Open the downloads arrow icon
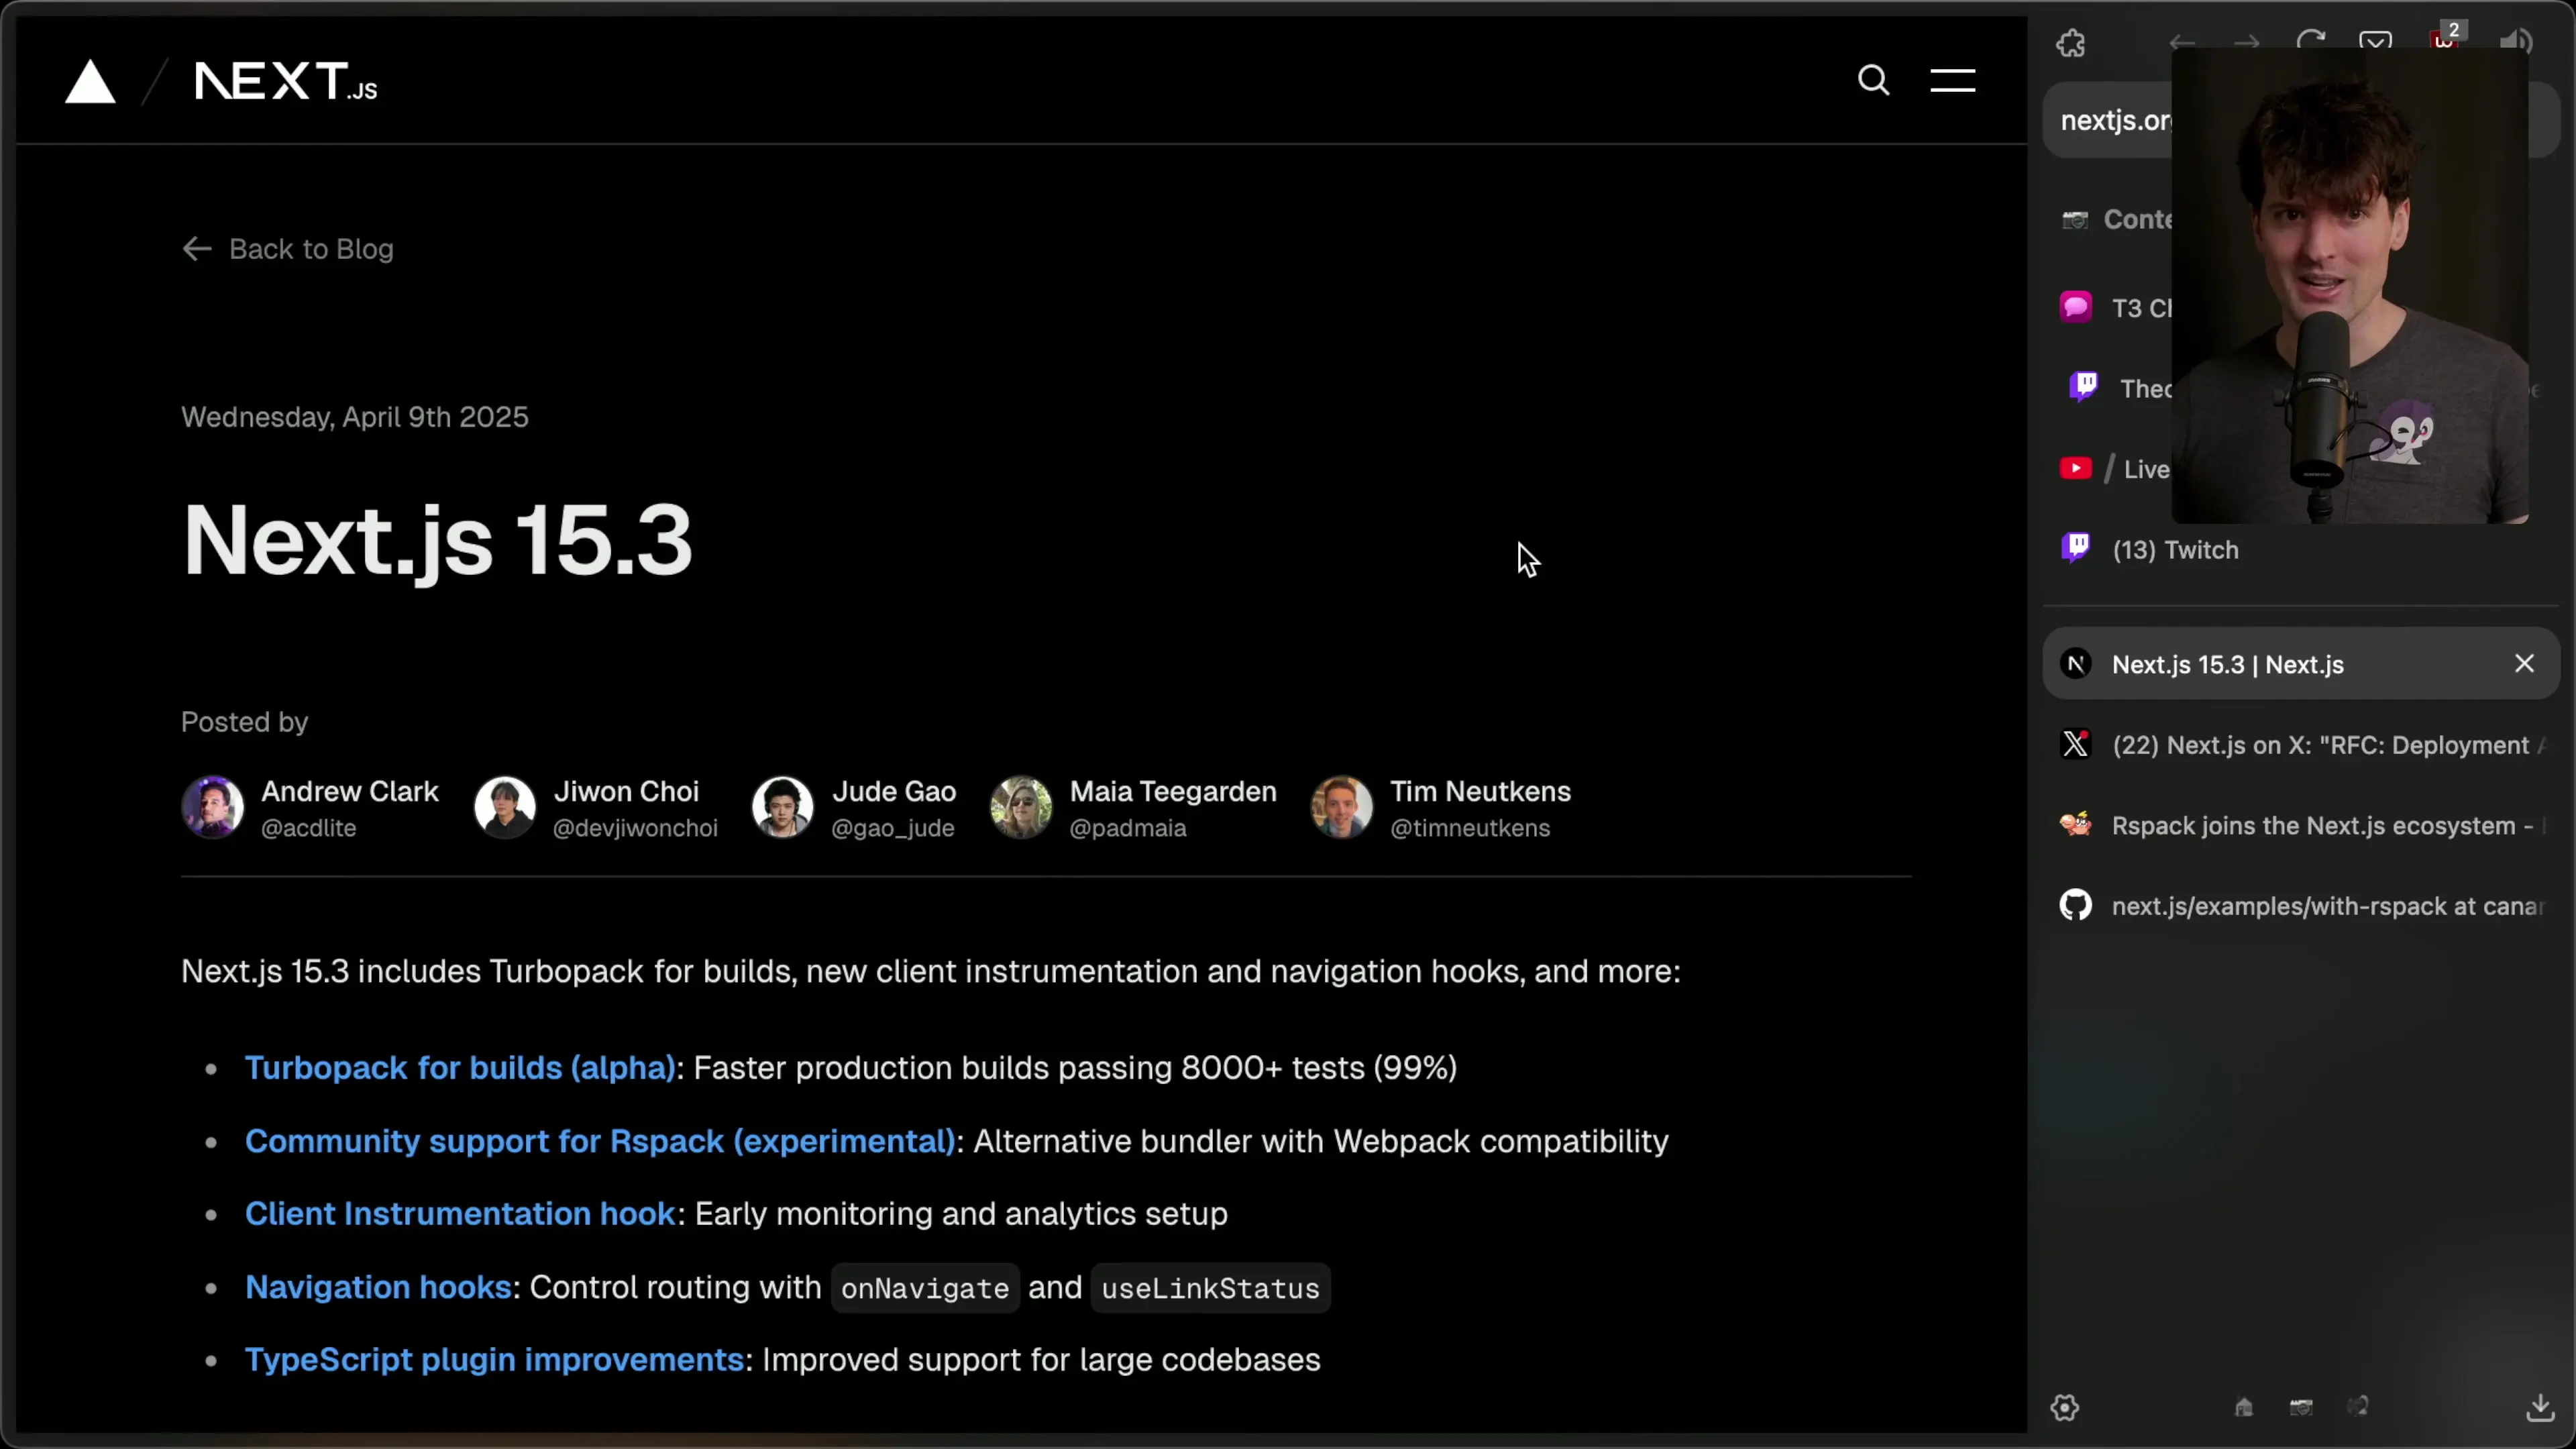 2540,1407
